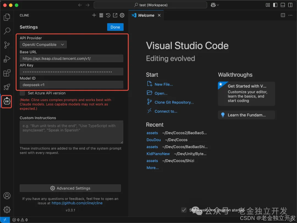Select the Cline robot icon in activity bar
Viewport: 297px width, 223px height.
point(7,101)
